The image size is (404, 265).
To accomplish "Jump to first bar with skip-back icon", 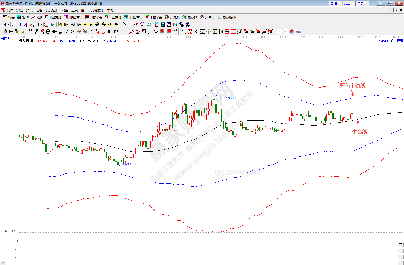I will [x=60, y=25].
